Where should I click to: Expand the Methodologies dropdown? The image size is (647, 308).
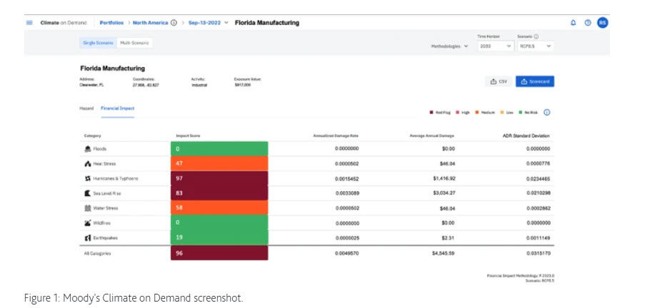(x=450, y=46)
